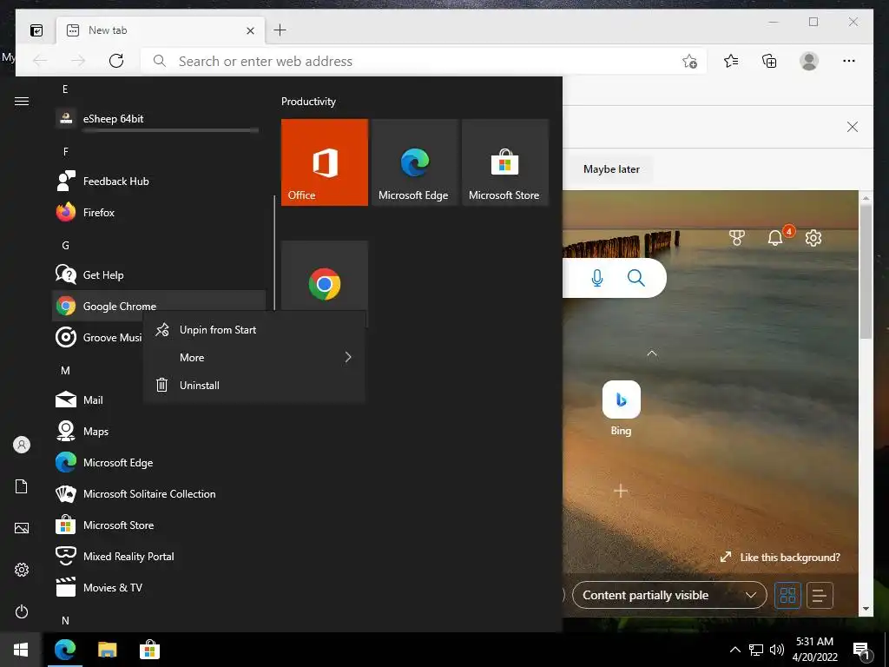
Task: Open the Bing quick link
Action: (622, 408)
